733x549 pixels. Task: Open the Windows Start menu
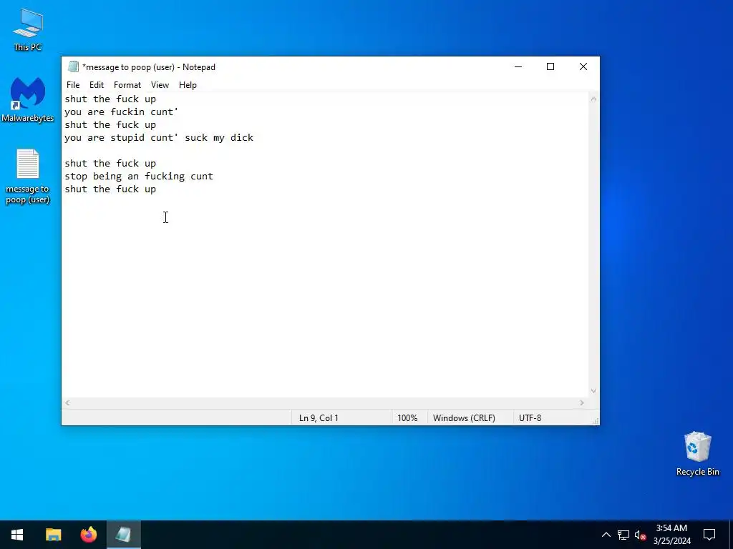click(x=17, y=535)
